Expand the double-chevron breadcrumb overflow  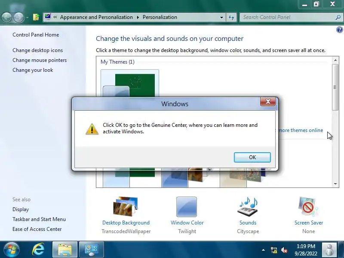pyautogui.click(x=55, y=17)
